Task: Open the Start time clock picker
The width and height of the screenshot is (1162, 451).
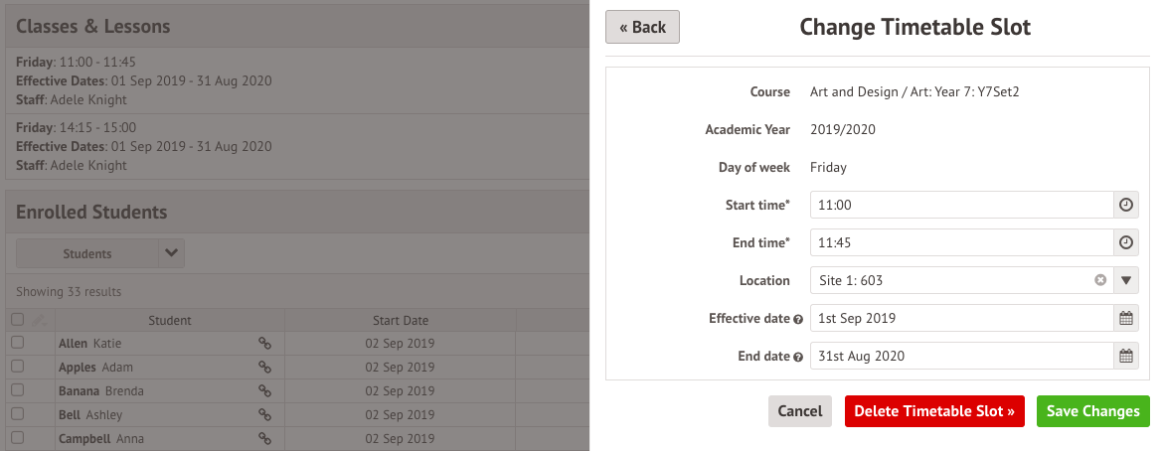Action: pos(1126,205)
